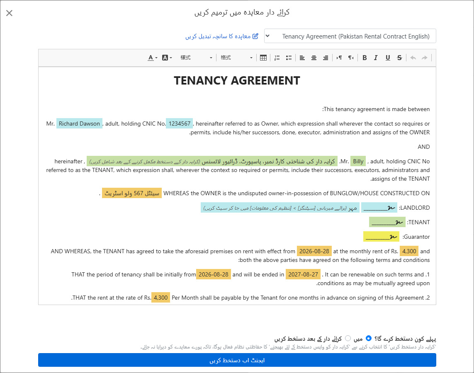Click the rent start date 2026-08-28 with effect from
Viewport: 474px width, 373px height.
point(314,251)
